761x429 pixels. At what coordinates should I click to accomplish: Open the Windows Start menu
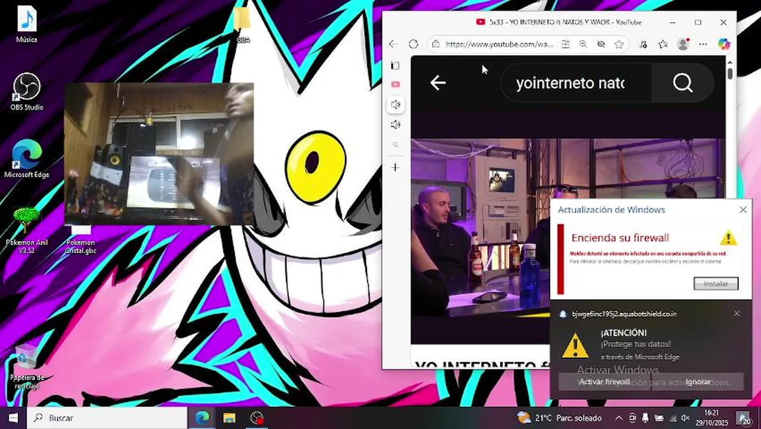(13, 418)
